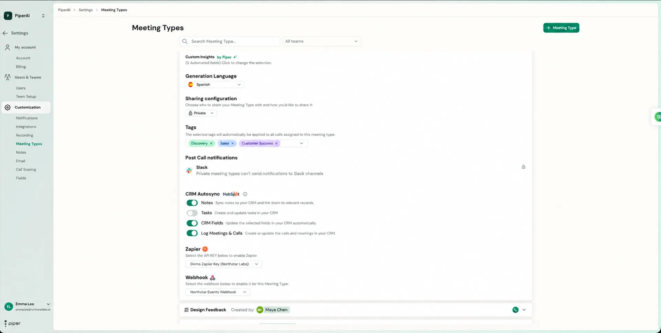
Task: Click the CRM Autosync info icon
Action: [245, 194]
